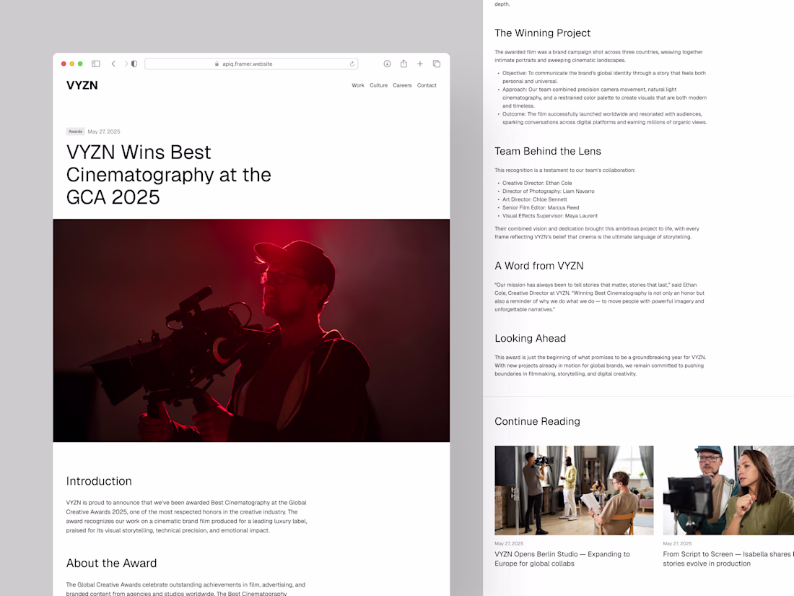Click the share icon in the toolbar

(x=403, y=64)
